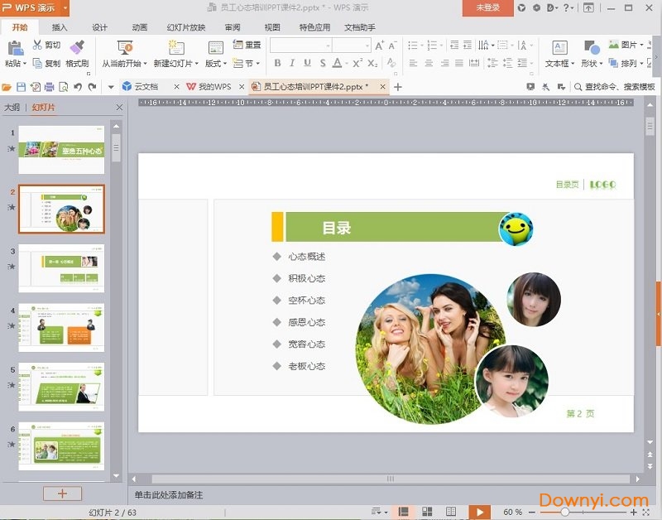662x520 pixels.
Task: Click the add slide plus button below thumbnails
Action: click(x=62, y=494)
